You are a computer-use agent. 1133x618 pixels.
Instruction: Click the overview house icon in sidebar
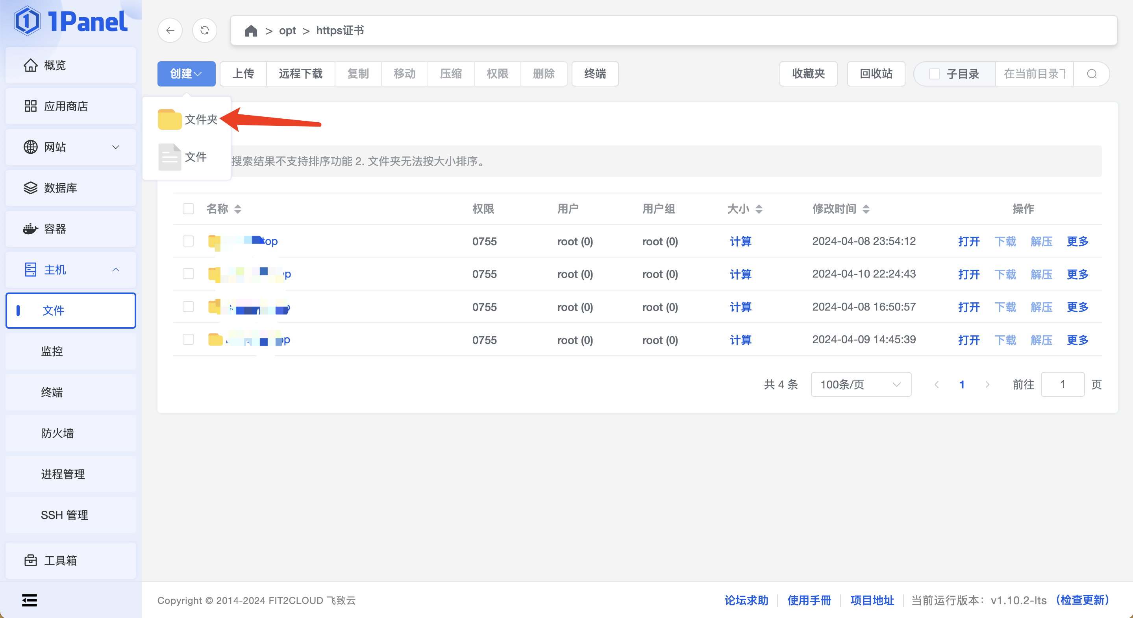(x=30, y=65)
